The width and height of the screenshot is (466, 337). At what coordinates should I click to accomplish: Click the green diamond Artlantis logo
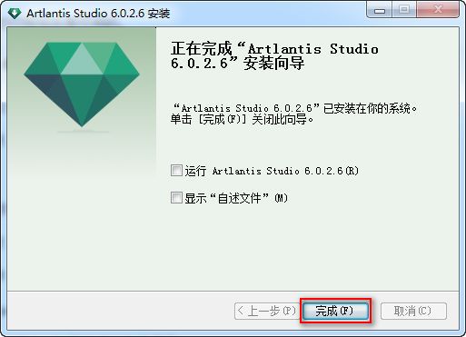click(82, 84)
